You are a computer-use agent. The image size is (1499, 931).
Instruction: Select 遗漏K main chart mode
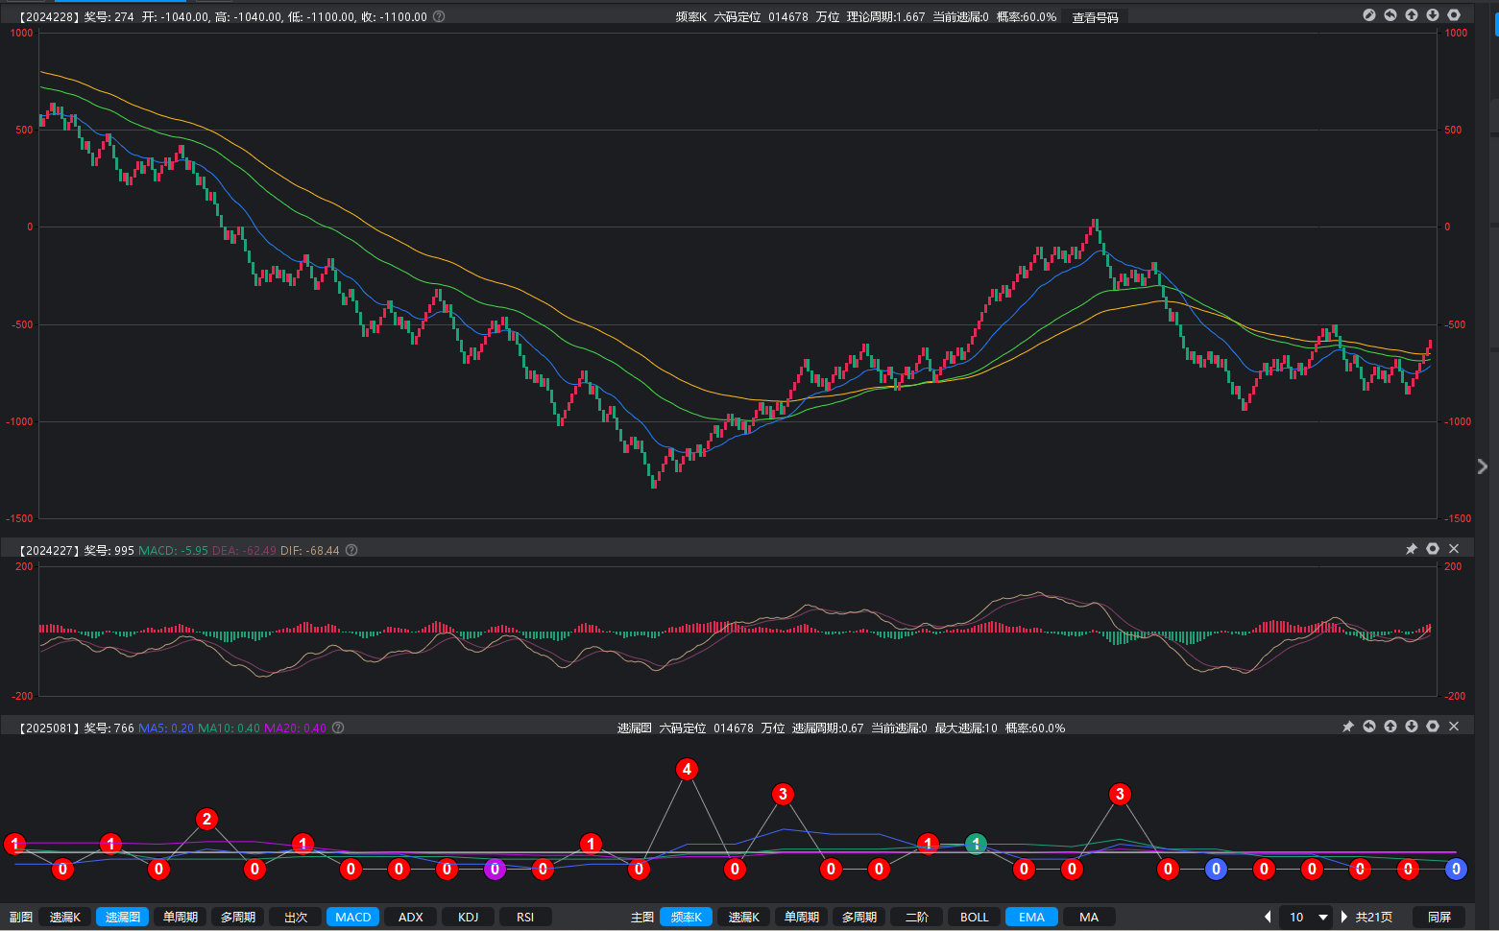(x=744, y=917)
